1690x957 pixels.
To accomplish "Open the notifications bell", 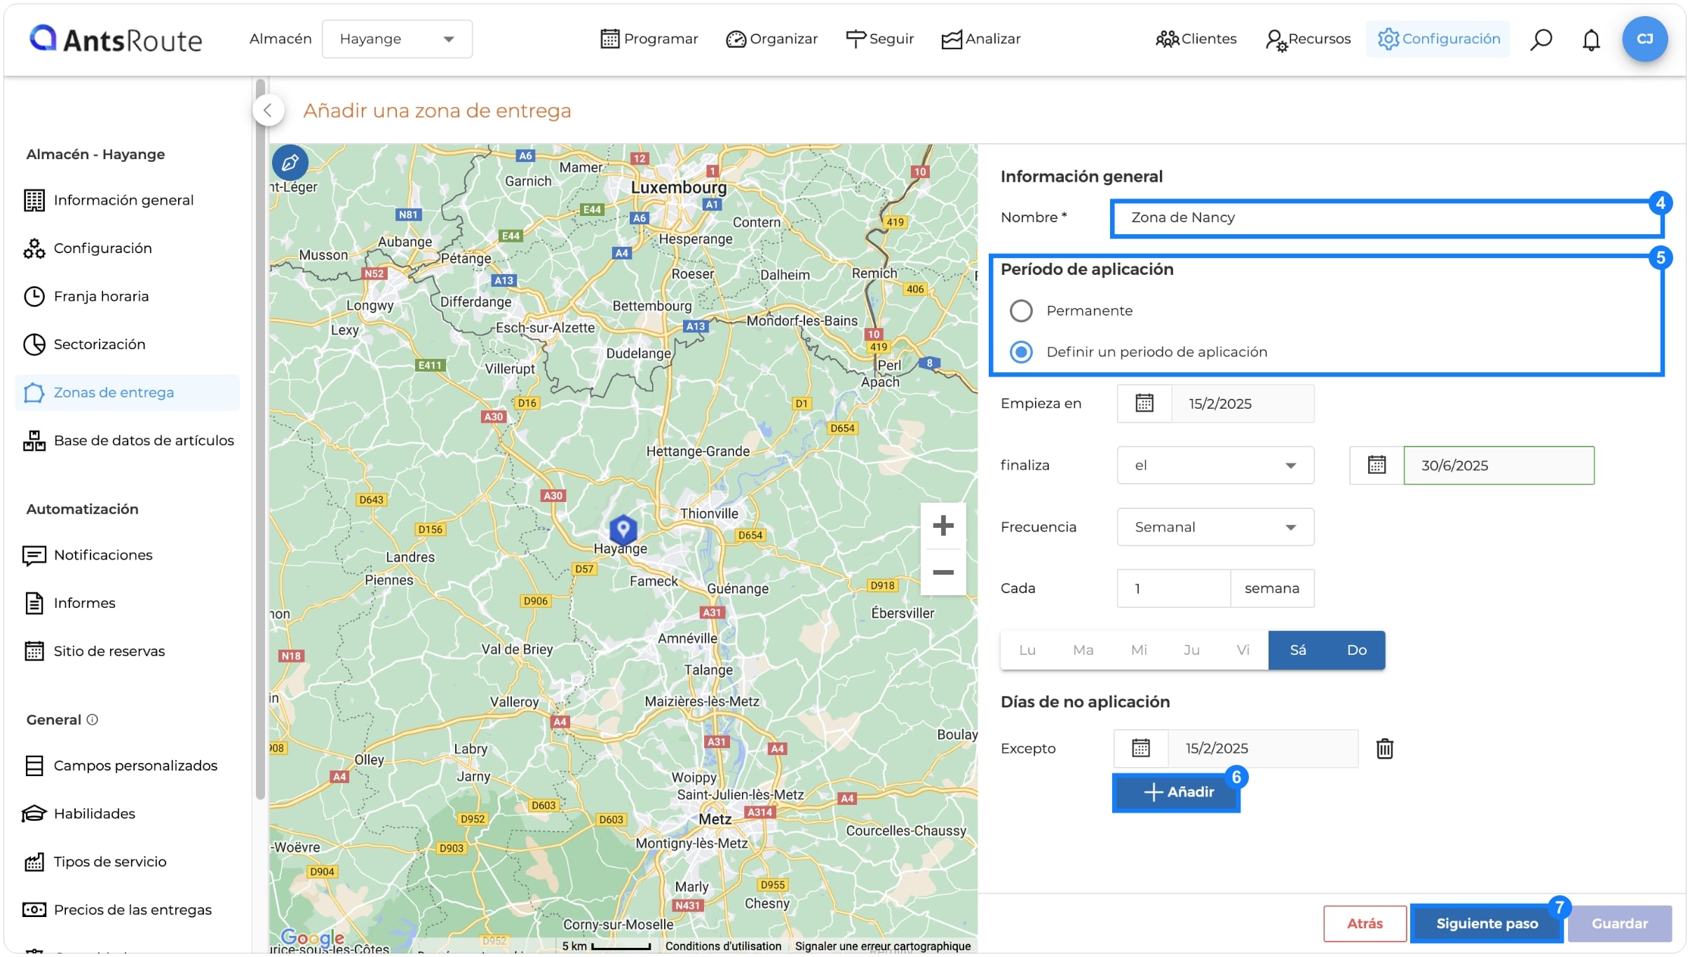I will (x=1591, y=39).
